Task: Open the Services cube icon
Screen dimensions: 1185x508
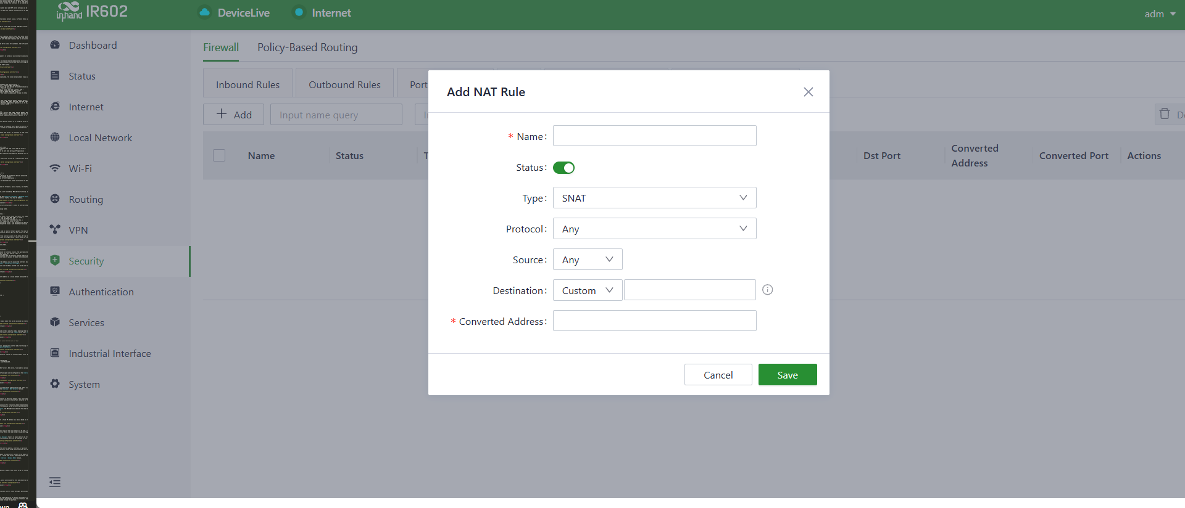Action: coord(55,322)
